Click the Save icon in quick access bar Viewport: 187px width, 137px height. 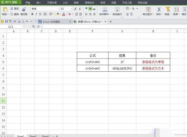click(6, 21)
